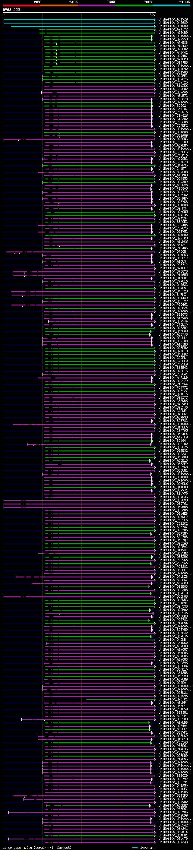Select hit label UniRef100_C9NEW2

coord(173,89)
